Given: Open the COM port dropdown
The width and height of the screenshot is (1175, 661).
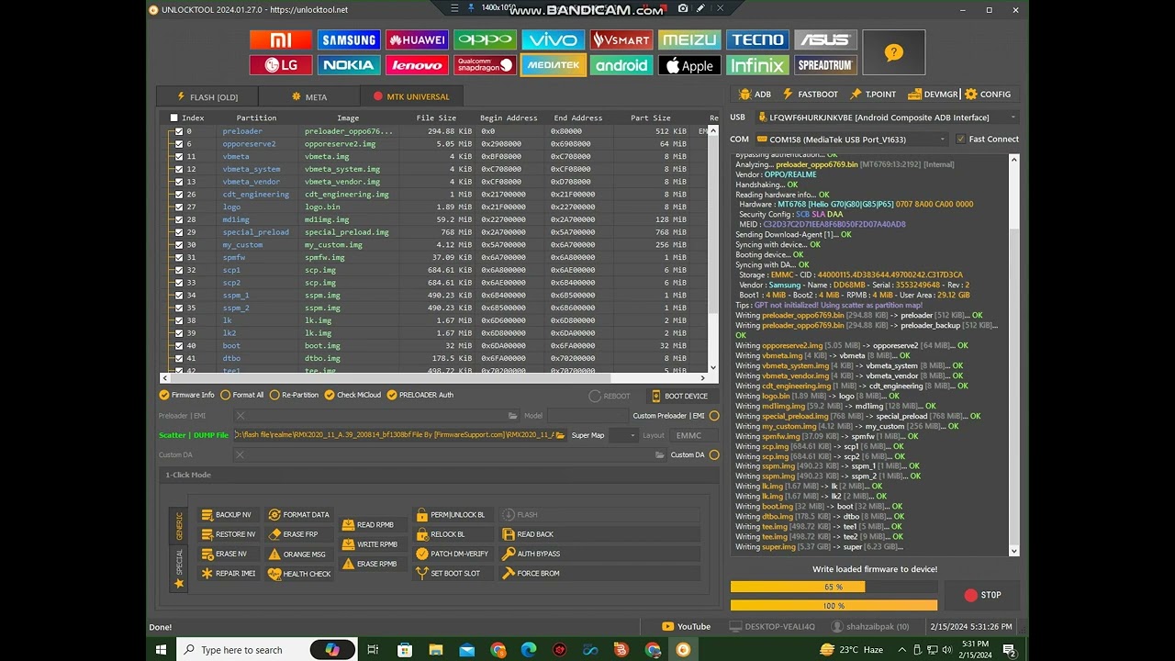Looking at the screenshot, I should pos(851,140).
